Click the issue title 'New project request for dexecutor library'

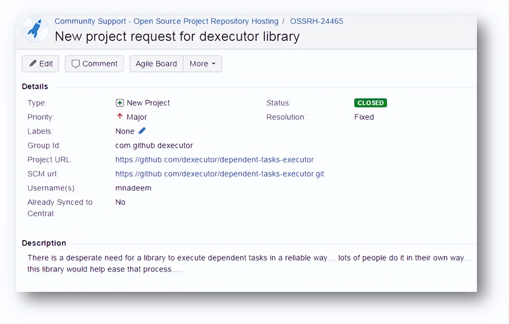pyautogui.click(x=177, y=36)
